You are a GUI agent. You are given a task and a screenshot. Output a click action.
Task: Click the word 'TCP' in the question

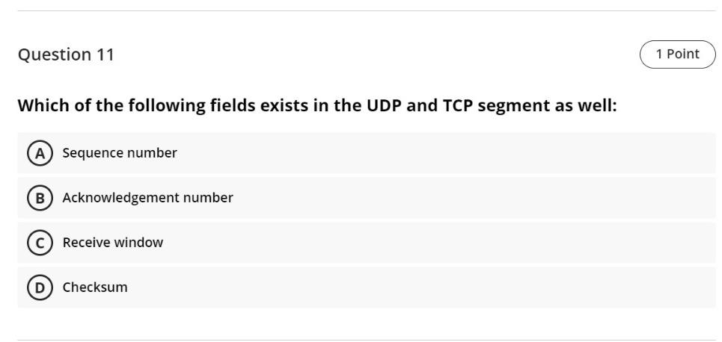[458, 106]
